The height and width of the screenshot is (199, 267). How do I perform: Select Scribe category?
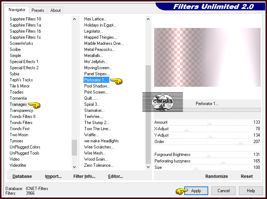15,49
